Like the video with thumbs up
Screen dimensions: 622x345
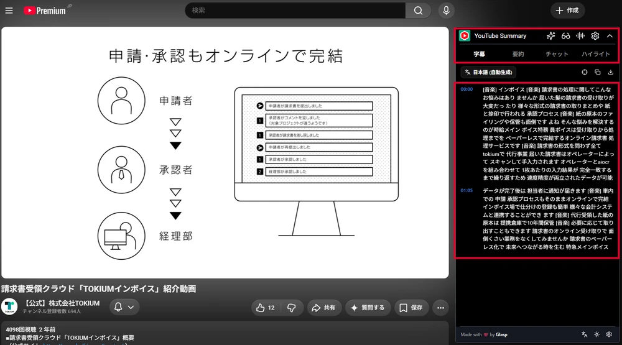tap(266, 308)
